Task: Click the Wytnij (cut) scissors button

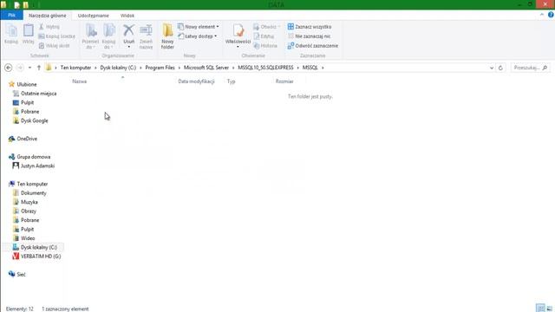Action: coord(49,27)
